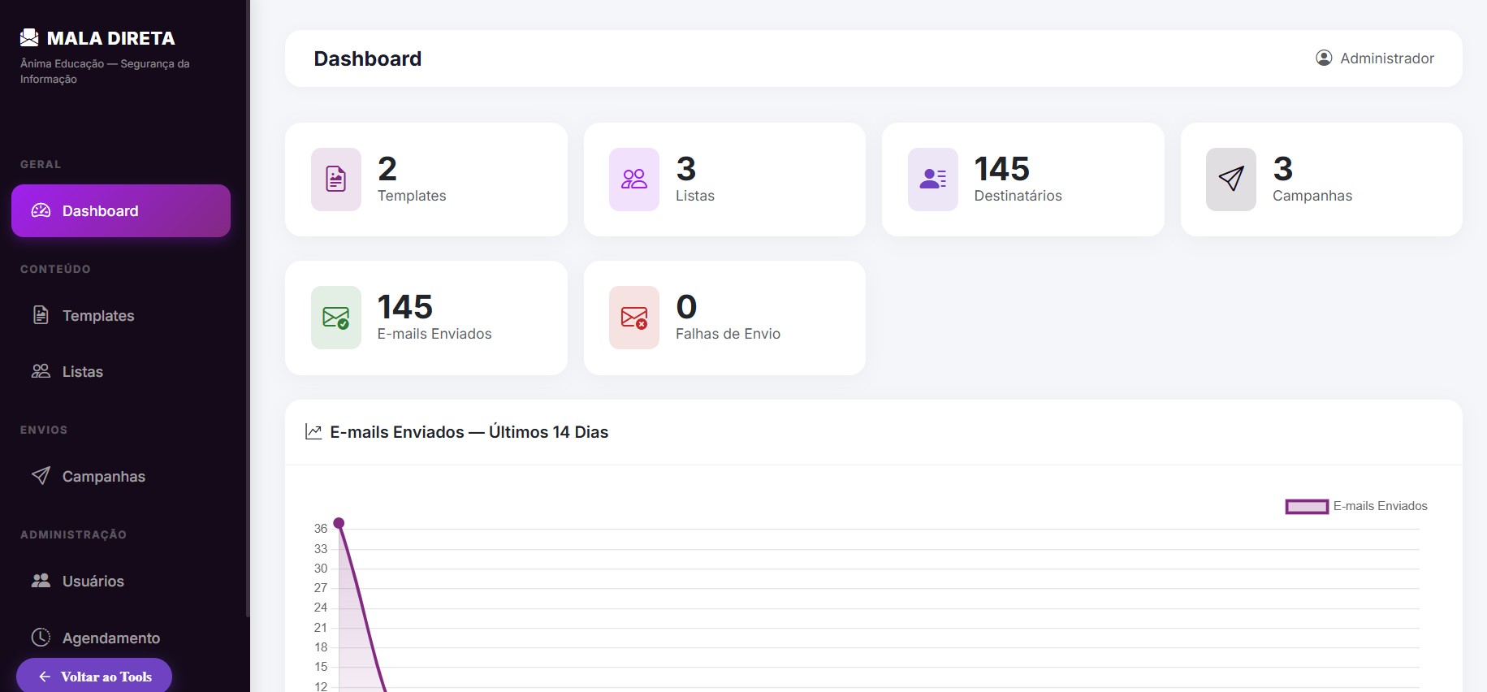Click the "Falhas de Envio" card label
Viewport: 1487px width, 692px height.
(728, 334)
